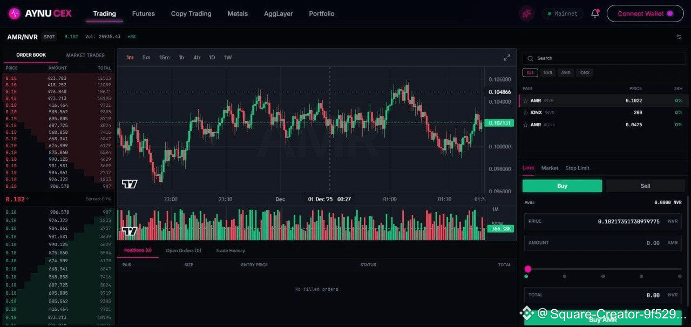Select the 1m chart interval
The image size is (691, 327).
[x=130, y=57]
